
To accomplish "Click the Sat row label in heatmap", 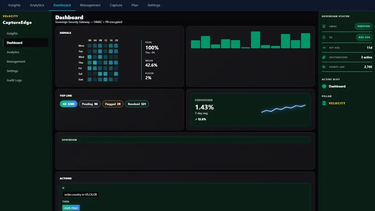I will click(80, 74).
